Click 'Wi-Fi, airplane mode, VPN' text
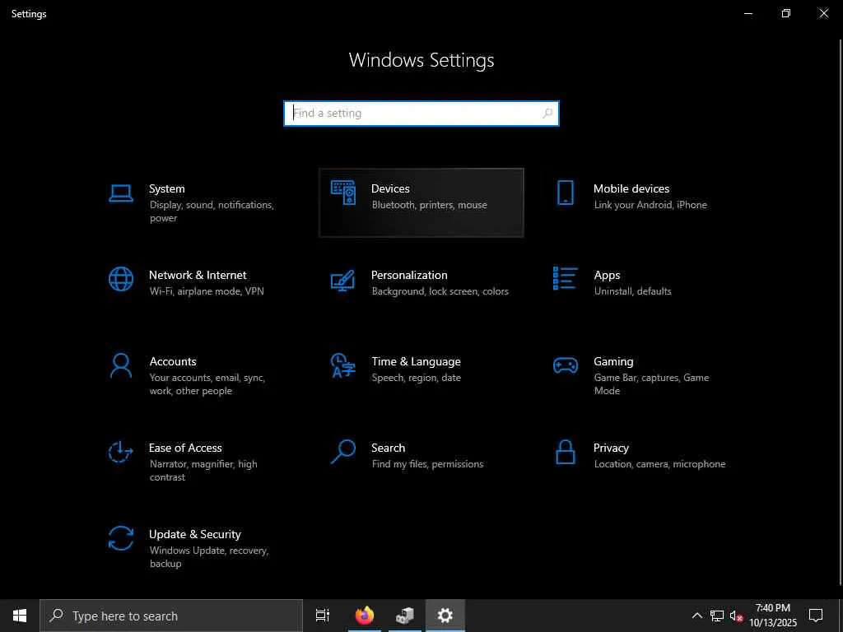843x632 pixels. (207, 291)
